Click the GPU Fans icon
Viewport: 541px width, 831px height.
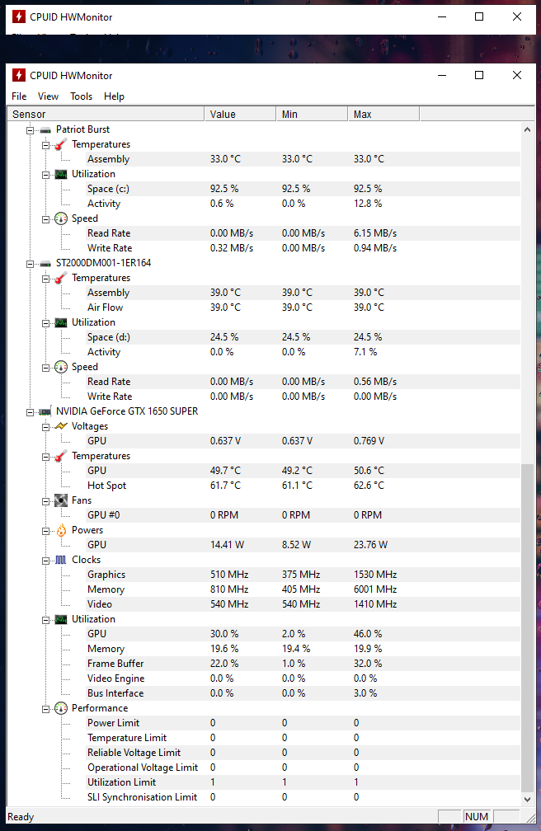(60, 500)
